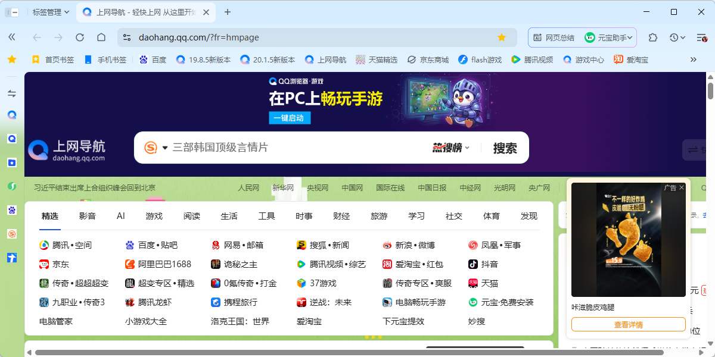
Task: Expand the 标签管理 dropdown
Action: point(51,12)
